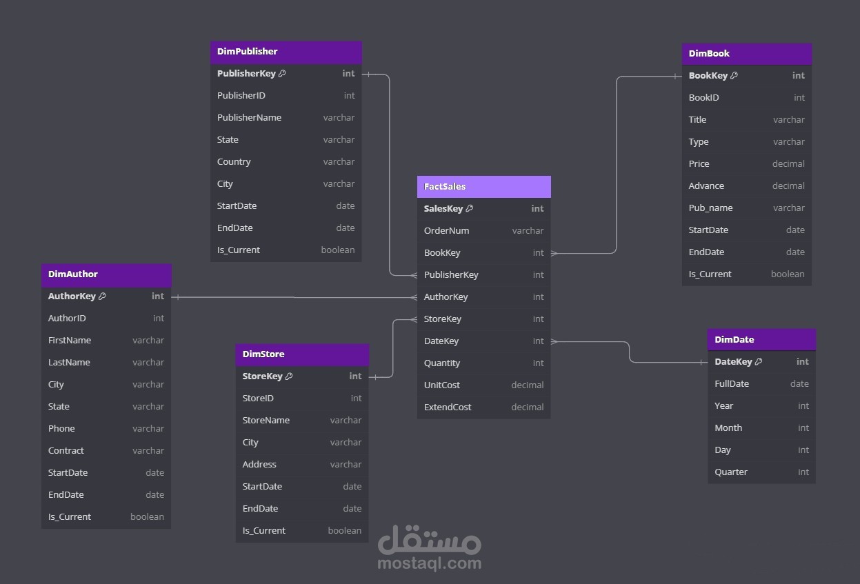Click UnitCost field in FactSales
The width and height of the screenshot is (860, 584).
tap(484, 385)
